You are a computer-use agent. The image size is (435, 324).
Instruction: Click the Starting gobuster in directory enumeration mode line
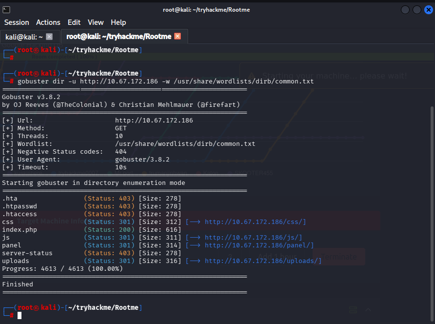[94, 182]
